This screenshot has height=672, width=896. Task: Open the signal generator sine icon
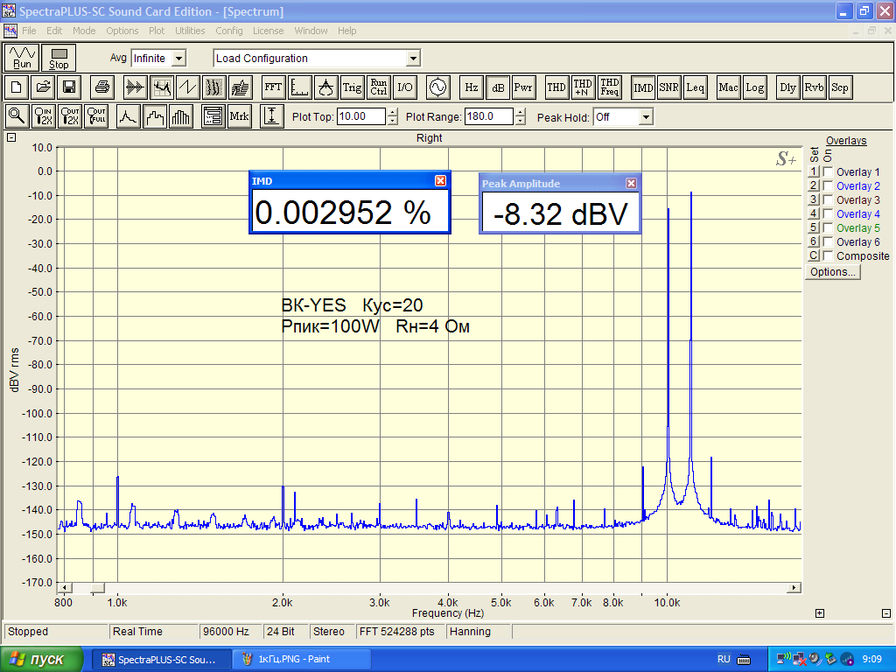pyautogui.click(x=437, y=87)
